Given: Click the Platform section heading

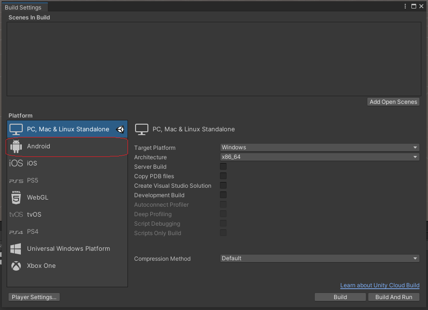Looking at the screenshot, I should coord(20,116).
